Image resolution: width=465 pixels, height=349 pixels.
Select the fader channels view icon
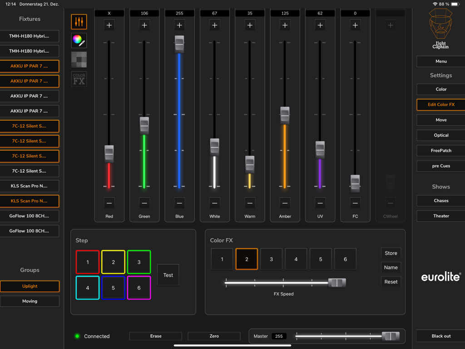pyautogui.click(x=79, y=21)
